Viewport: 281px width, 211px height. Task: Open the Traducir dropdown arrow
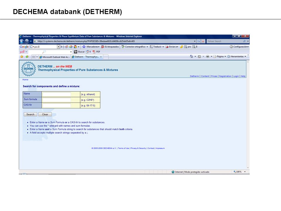pos(163,47)
